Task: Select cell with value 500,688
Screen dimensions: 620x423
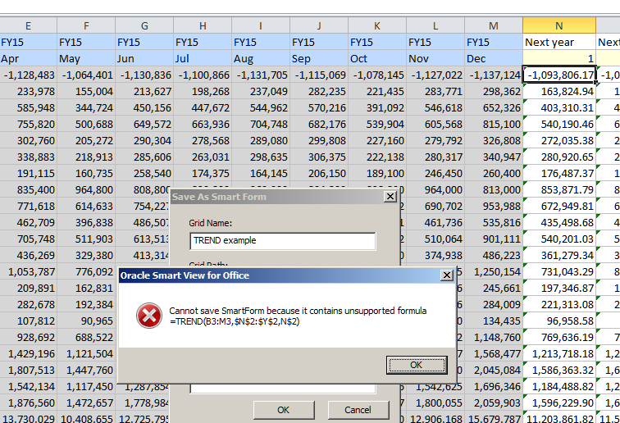Action: tap(86, 124)
